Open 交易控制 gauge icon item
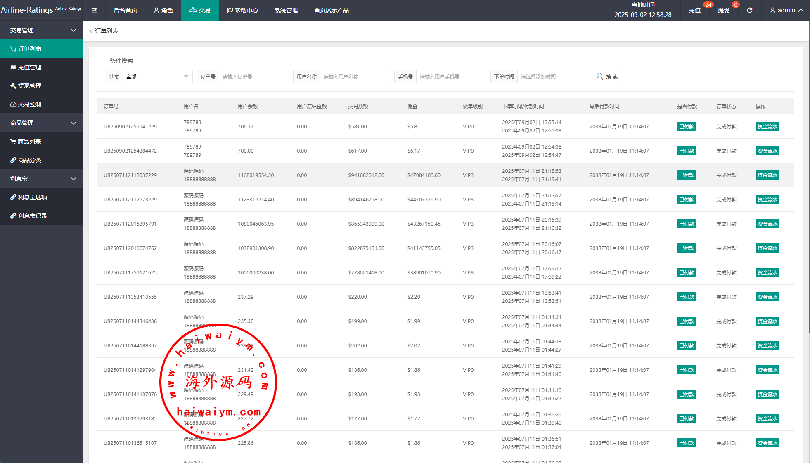Image resolution: width=810 pixels, height=463 pixels. pyautogui.click(x=13, y=104)
